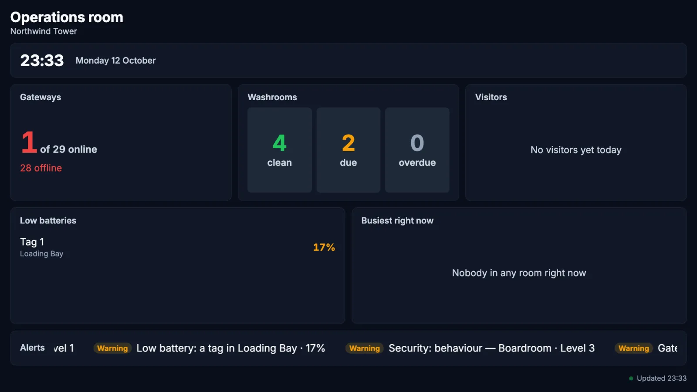
Task: Open the 4 clean washrooms tile
Action: (x=280, y=150)
